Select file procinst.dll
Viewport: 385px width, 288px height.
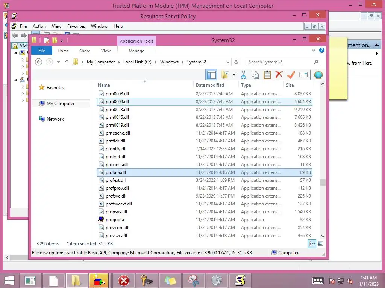(205, 165)
